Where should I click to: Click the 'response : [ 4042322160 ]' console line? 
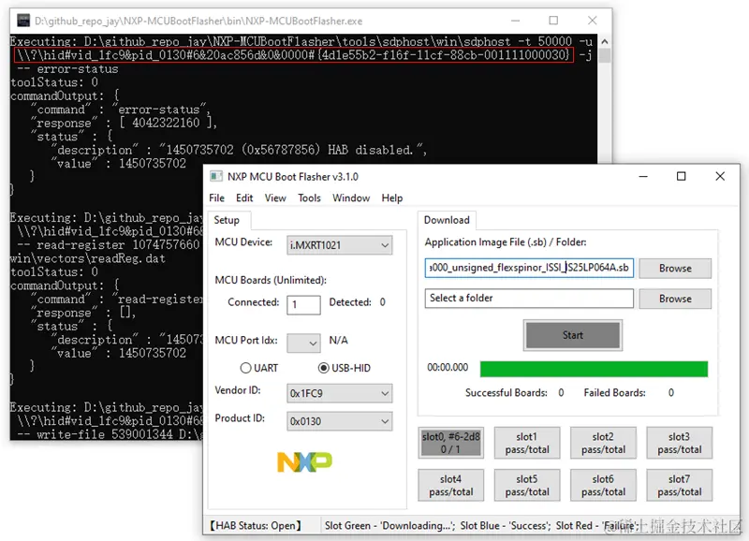pyautogui.click(x=125, y=123)
